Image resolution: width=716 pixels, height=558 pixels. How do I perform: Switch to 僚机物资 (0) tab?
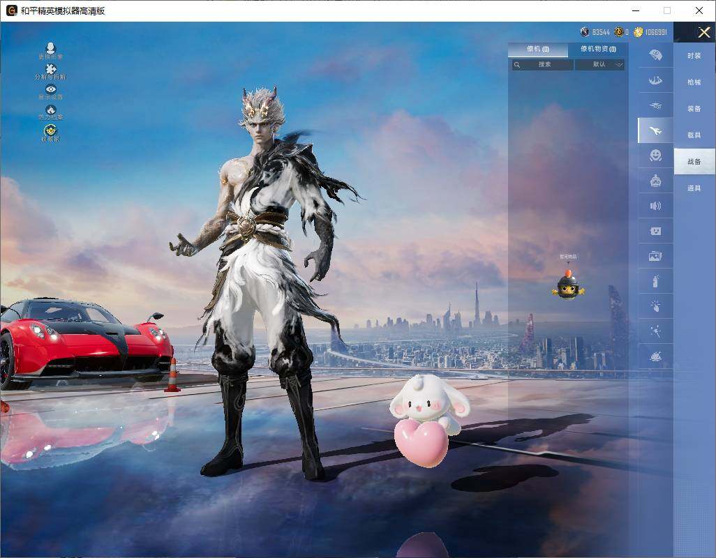click(x=598, y=50)
